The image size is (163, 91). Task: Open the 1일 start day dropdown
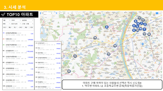coord(15,27)
